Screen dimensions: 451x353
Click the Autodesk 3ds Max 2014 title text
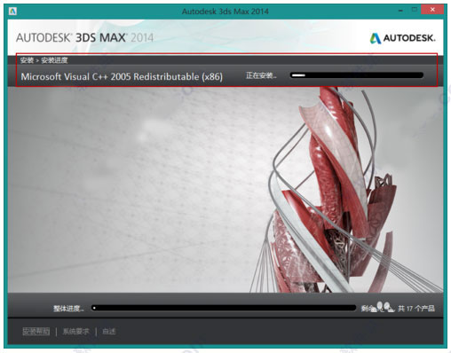(225, 12)
